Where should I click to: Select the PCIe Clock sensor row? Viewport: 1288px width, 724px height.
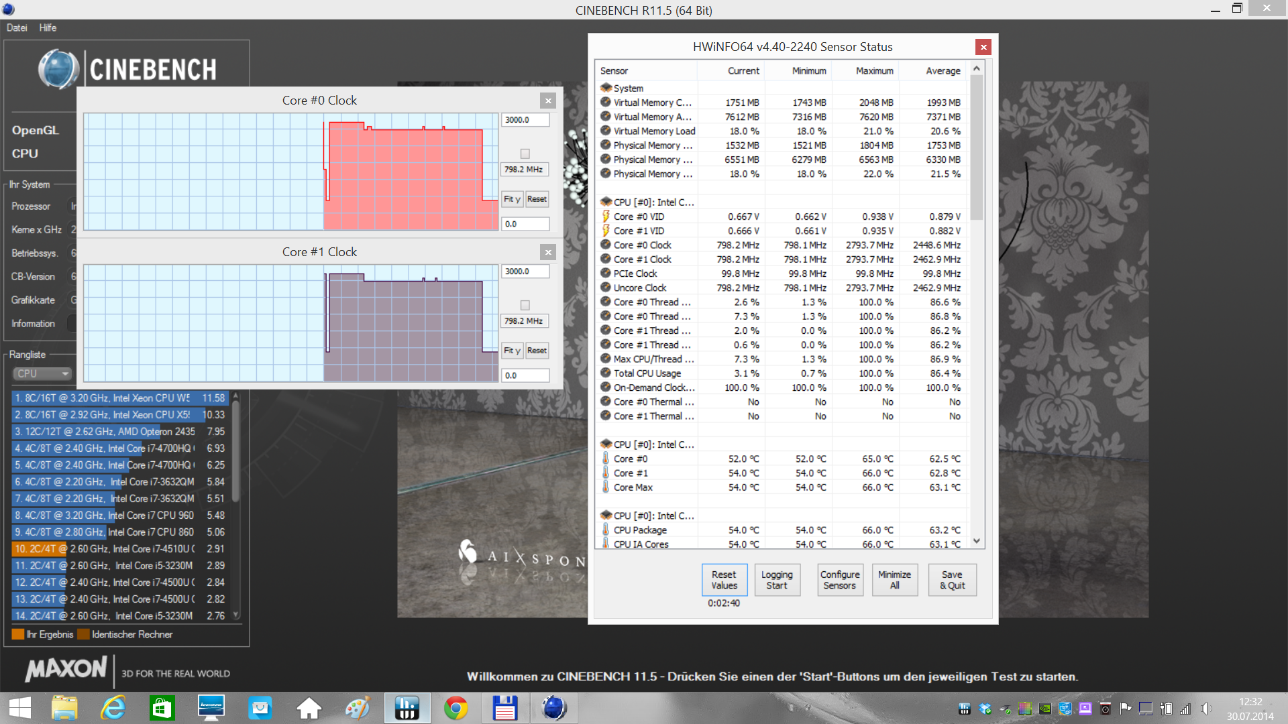coord(782,274)
